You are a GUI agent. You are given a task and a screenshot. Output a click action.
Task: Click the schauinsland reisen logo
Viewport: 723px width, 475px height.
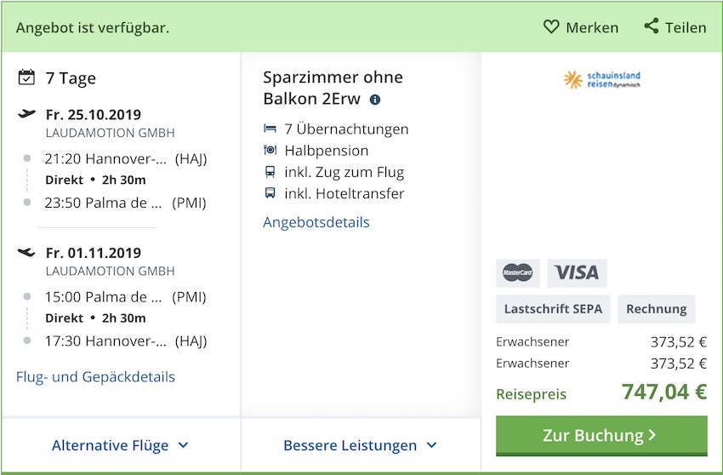coord(601,80)
